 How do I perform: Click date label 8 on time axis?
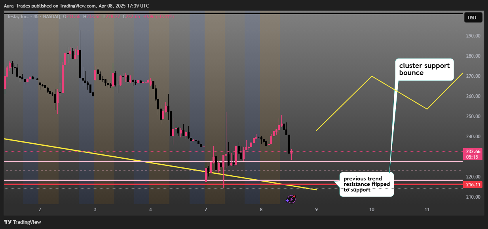[x=261, y=209]
